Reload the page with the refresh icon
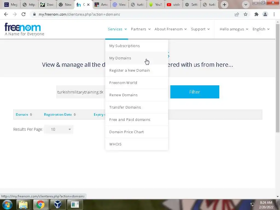This screenshot has width=280, height=210. click(x=24, y=14)
